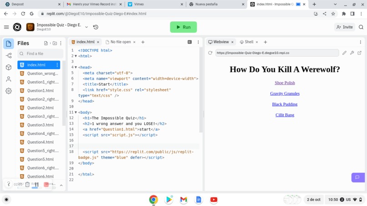Click the Invite button
This screenshot has width=367, height=206.
pyautogui.click(x=345, y=27)
